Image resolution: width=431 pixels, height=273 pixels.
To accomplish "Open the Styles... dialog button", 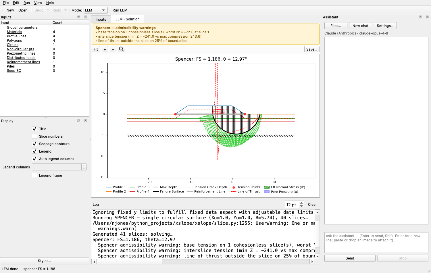I will pyautogui.click(x=45, y=261).
